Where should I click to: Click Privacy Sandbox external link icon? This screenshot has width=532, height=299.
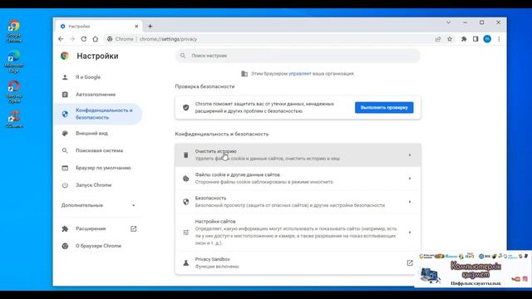point(410,262)
